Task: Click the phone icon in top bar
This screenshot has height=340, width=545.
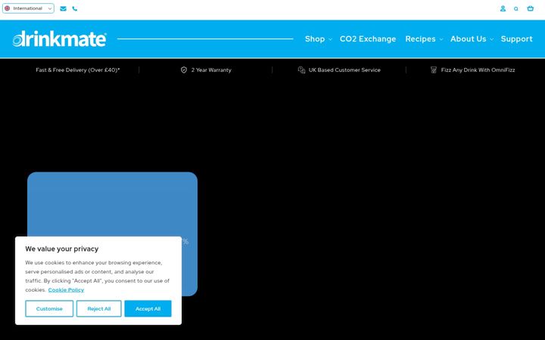Action: (75, 8)
